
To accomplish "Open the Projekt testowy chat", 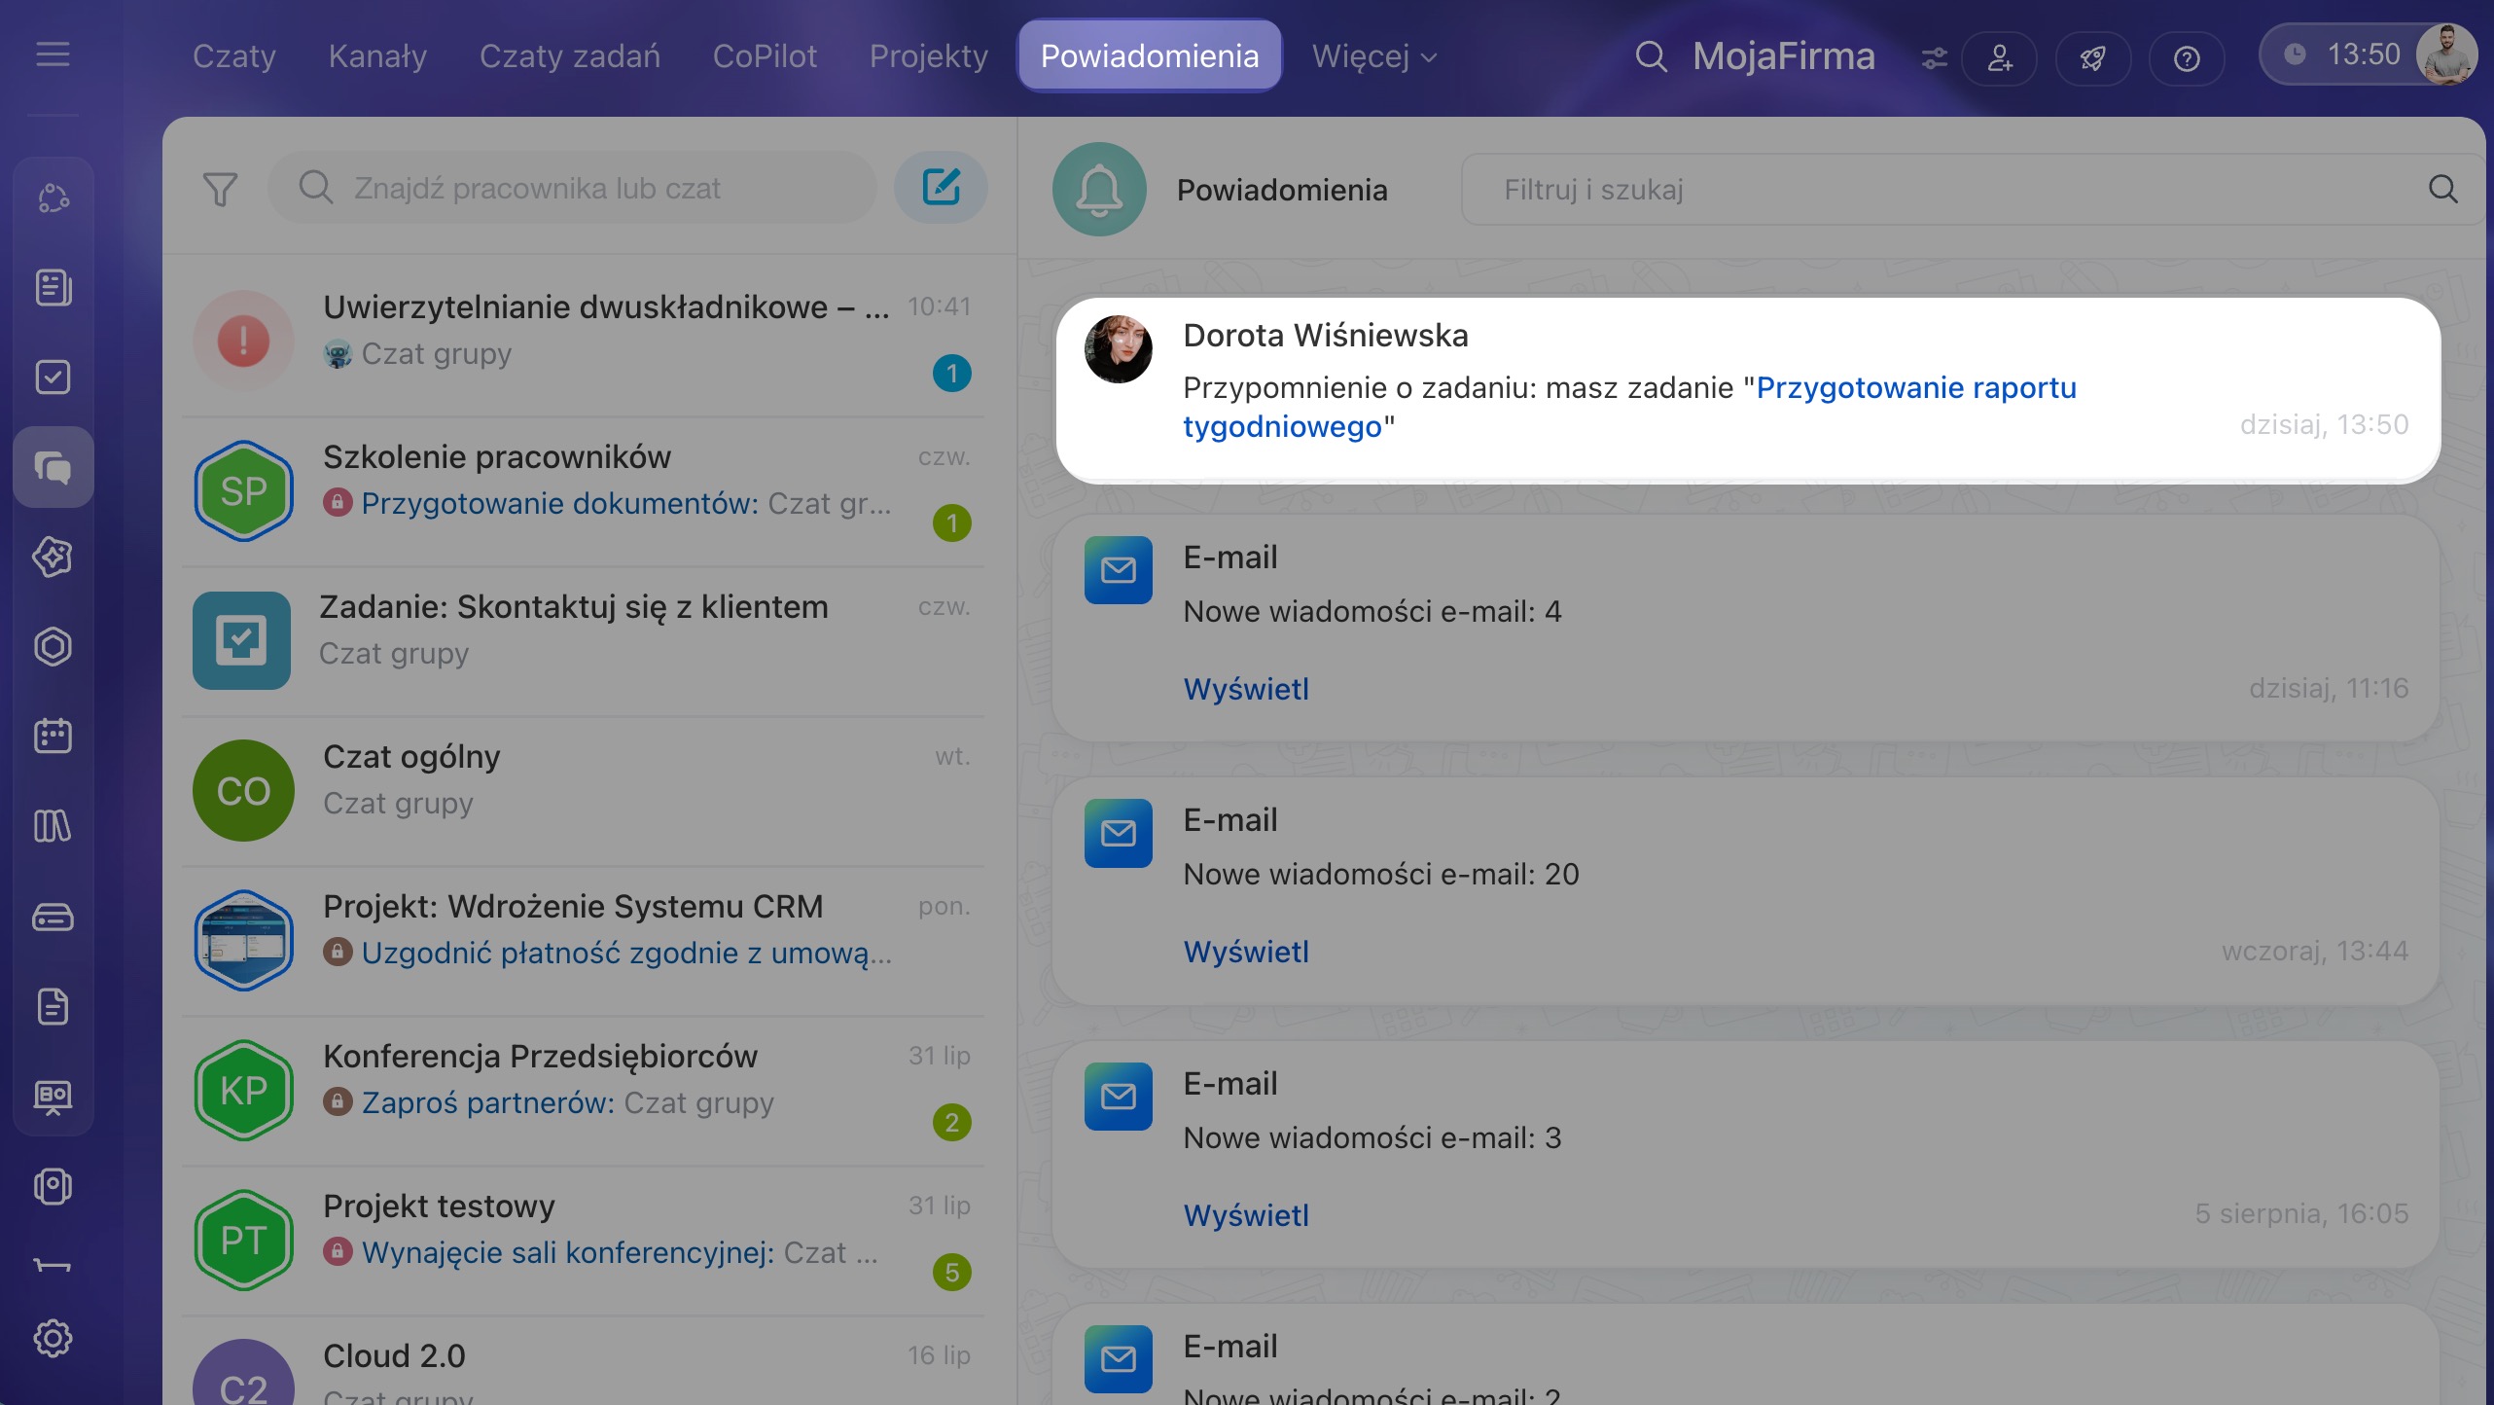I will tap(584, 1239).
